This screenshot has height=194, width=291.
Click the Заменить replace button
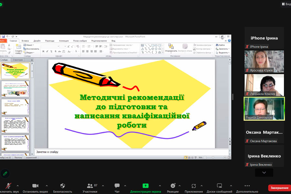pos(222,49)
